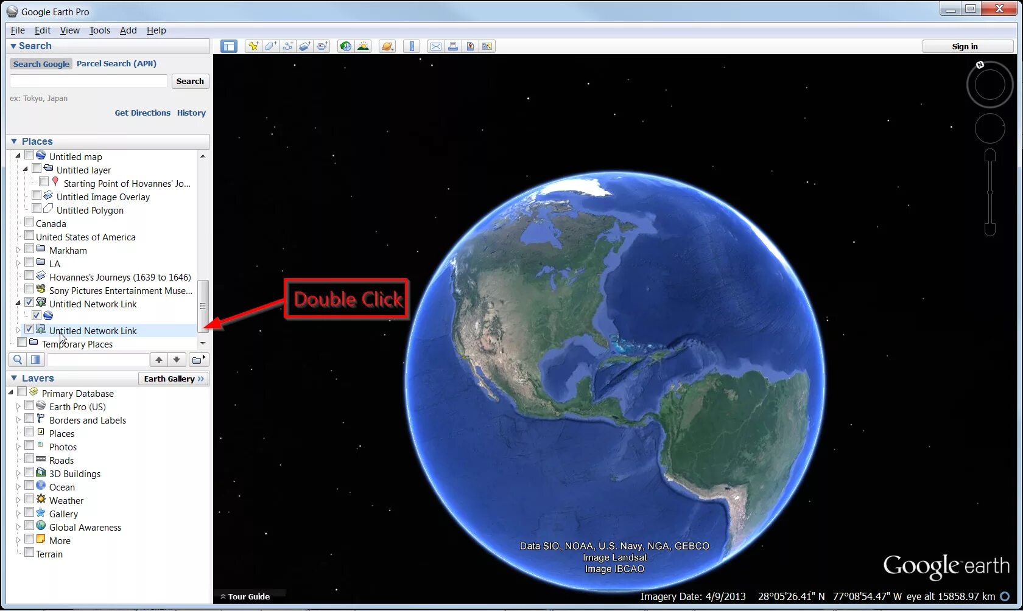Uncheck the first Untitled Network Link checkbox
Image resolution: width=1023 pixels, height=611 pixels.
(29, 302)
